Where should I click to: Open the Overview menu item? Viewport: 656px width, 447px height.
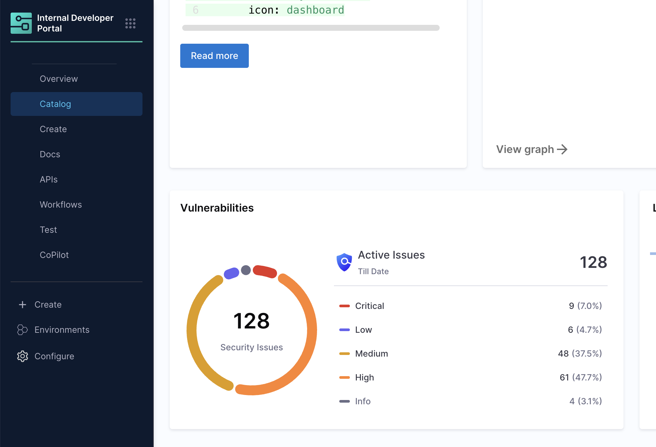coord(59,79)
